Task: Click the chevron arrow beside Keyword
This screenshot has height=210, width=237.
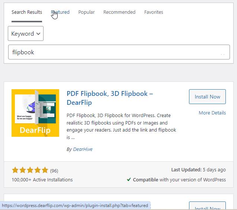Action: 38,34
